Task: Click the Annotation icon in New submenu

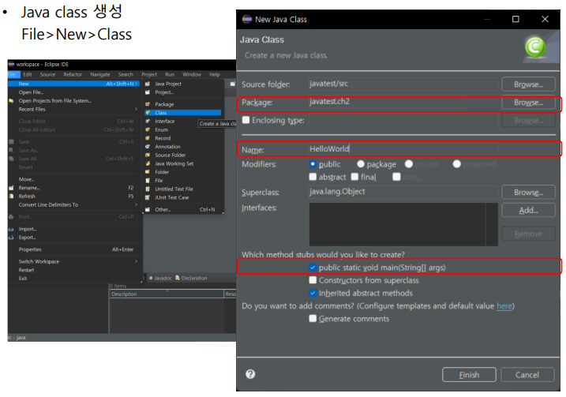Action: pyautogui.click(x=148, y=147)
